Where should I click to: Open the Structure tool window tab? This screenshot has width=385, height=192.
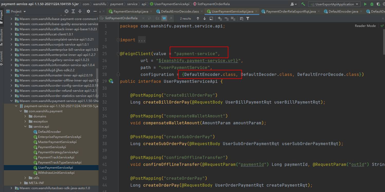(x=2, y=37)
